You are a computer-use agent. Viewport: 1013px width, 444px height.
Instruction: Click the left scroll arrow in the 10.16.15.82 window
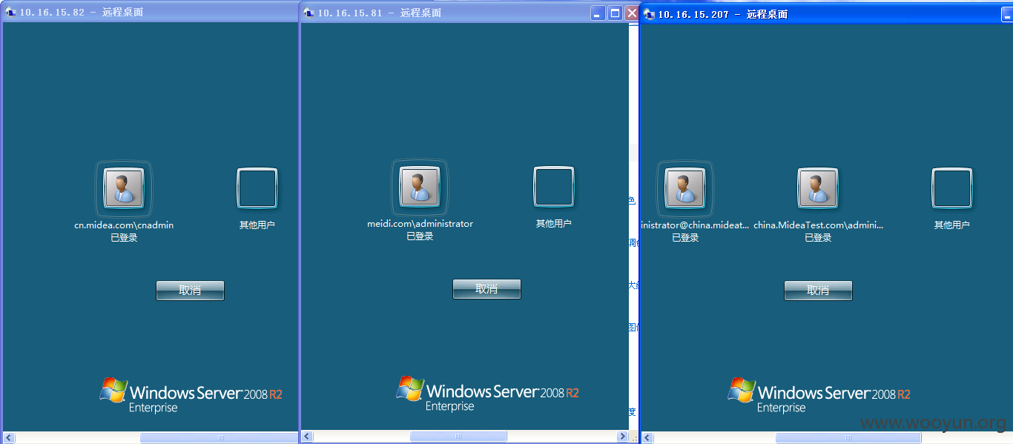pyautogui.click(x=8, y=437)
